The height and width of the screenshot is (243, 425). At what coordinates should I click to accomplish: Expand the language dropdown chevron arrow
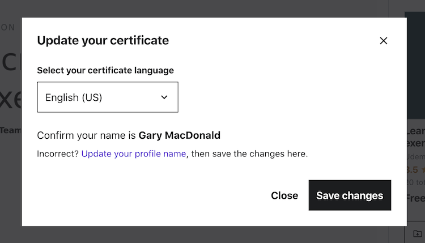(164, 97)
